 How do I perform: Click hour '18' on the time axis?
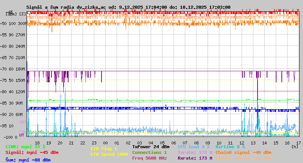tap(37, 143)
